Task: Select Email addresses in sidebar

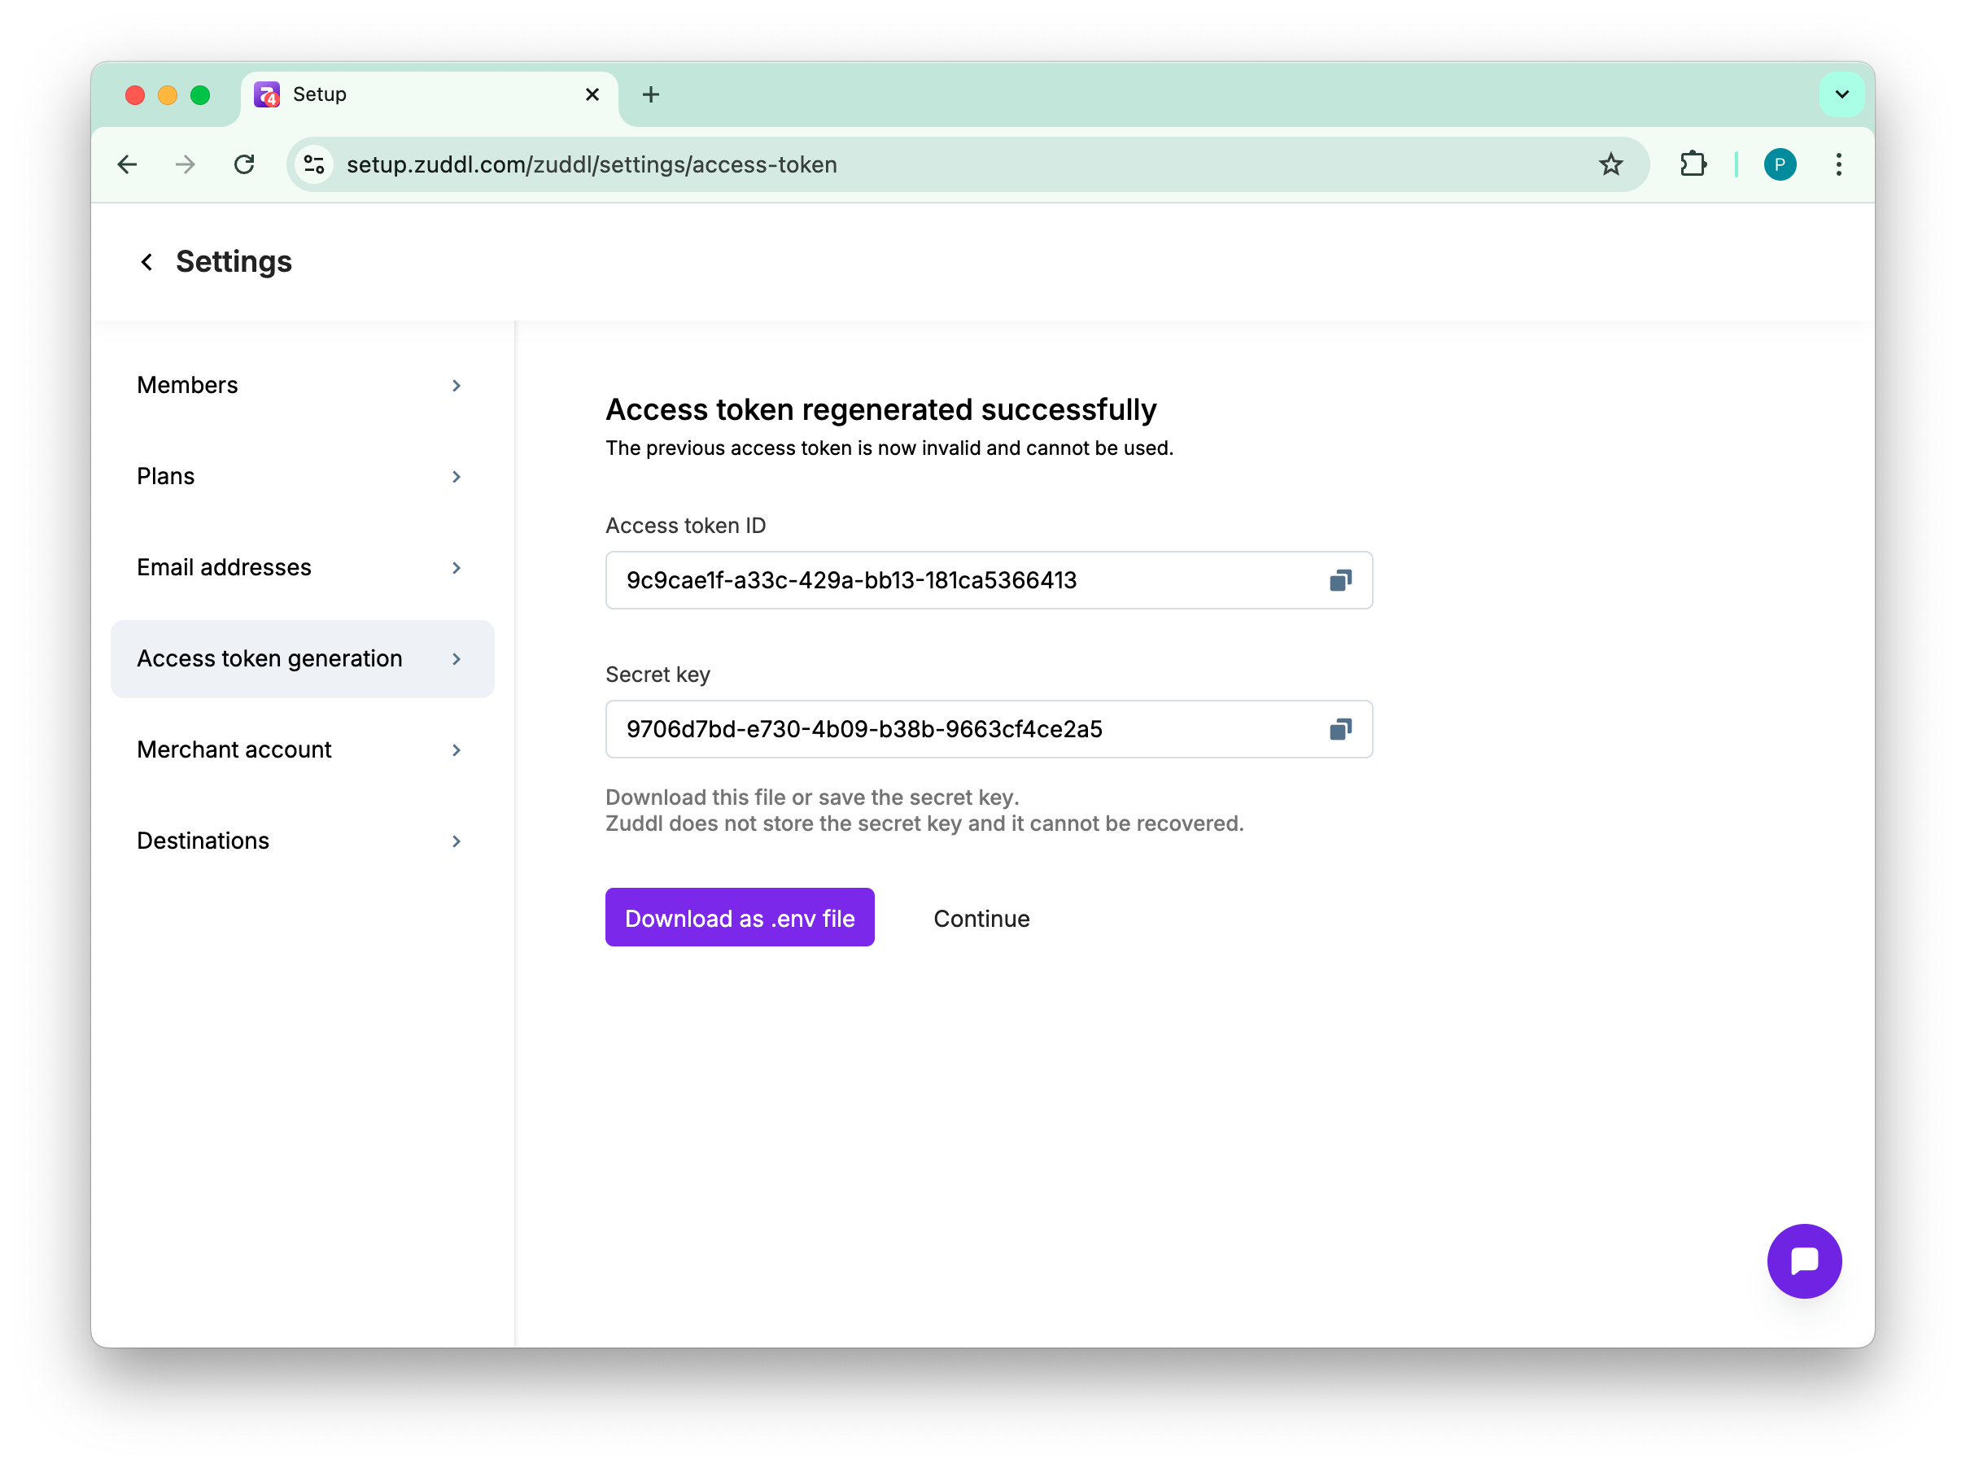Action: (x=302, y=568)
